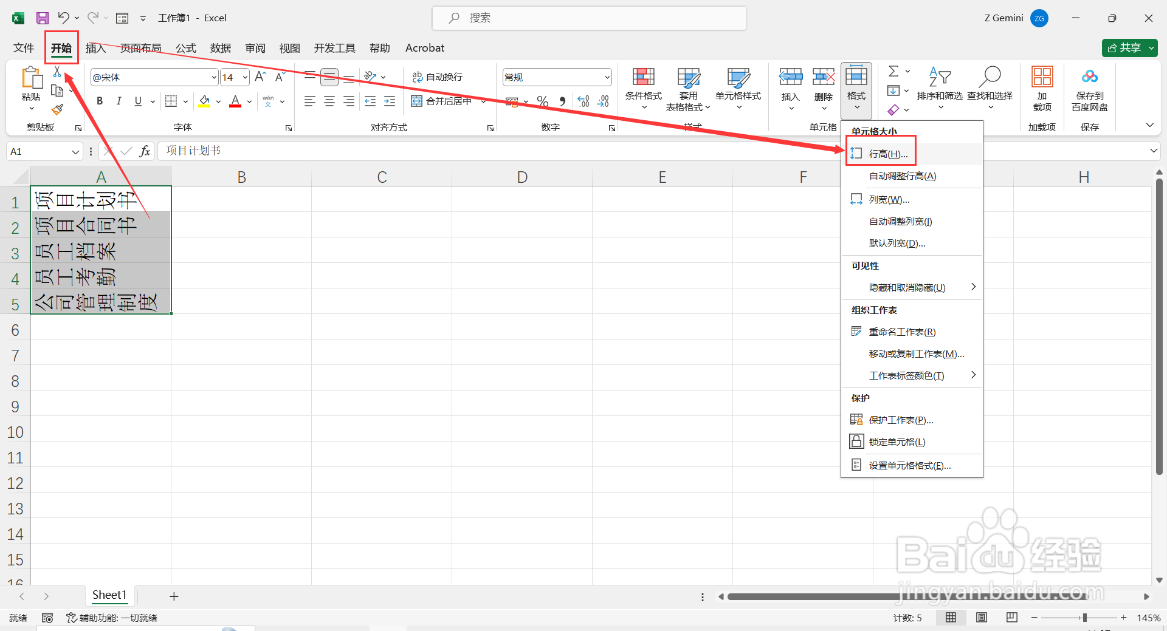Apply yellow fill color swatch
Viewport: 1167px width, 631px height.
pos(204,101)
